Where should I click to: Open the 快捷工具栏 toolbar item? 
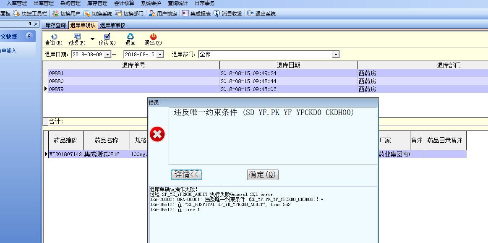(x=31, y=14)
